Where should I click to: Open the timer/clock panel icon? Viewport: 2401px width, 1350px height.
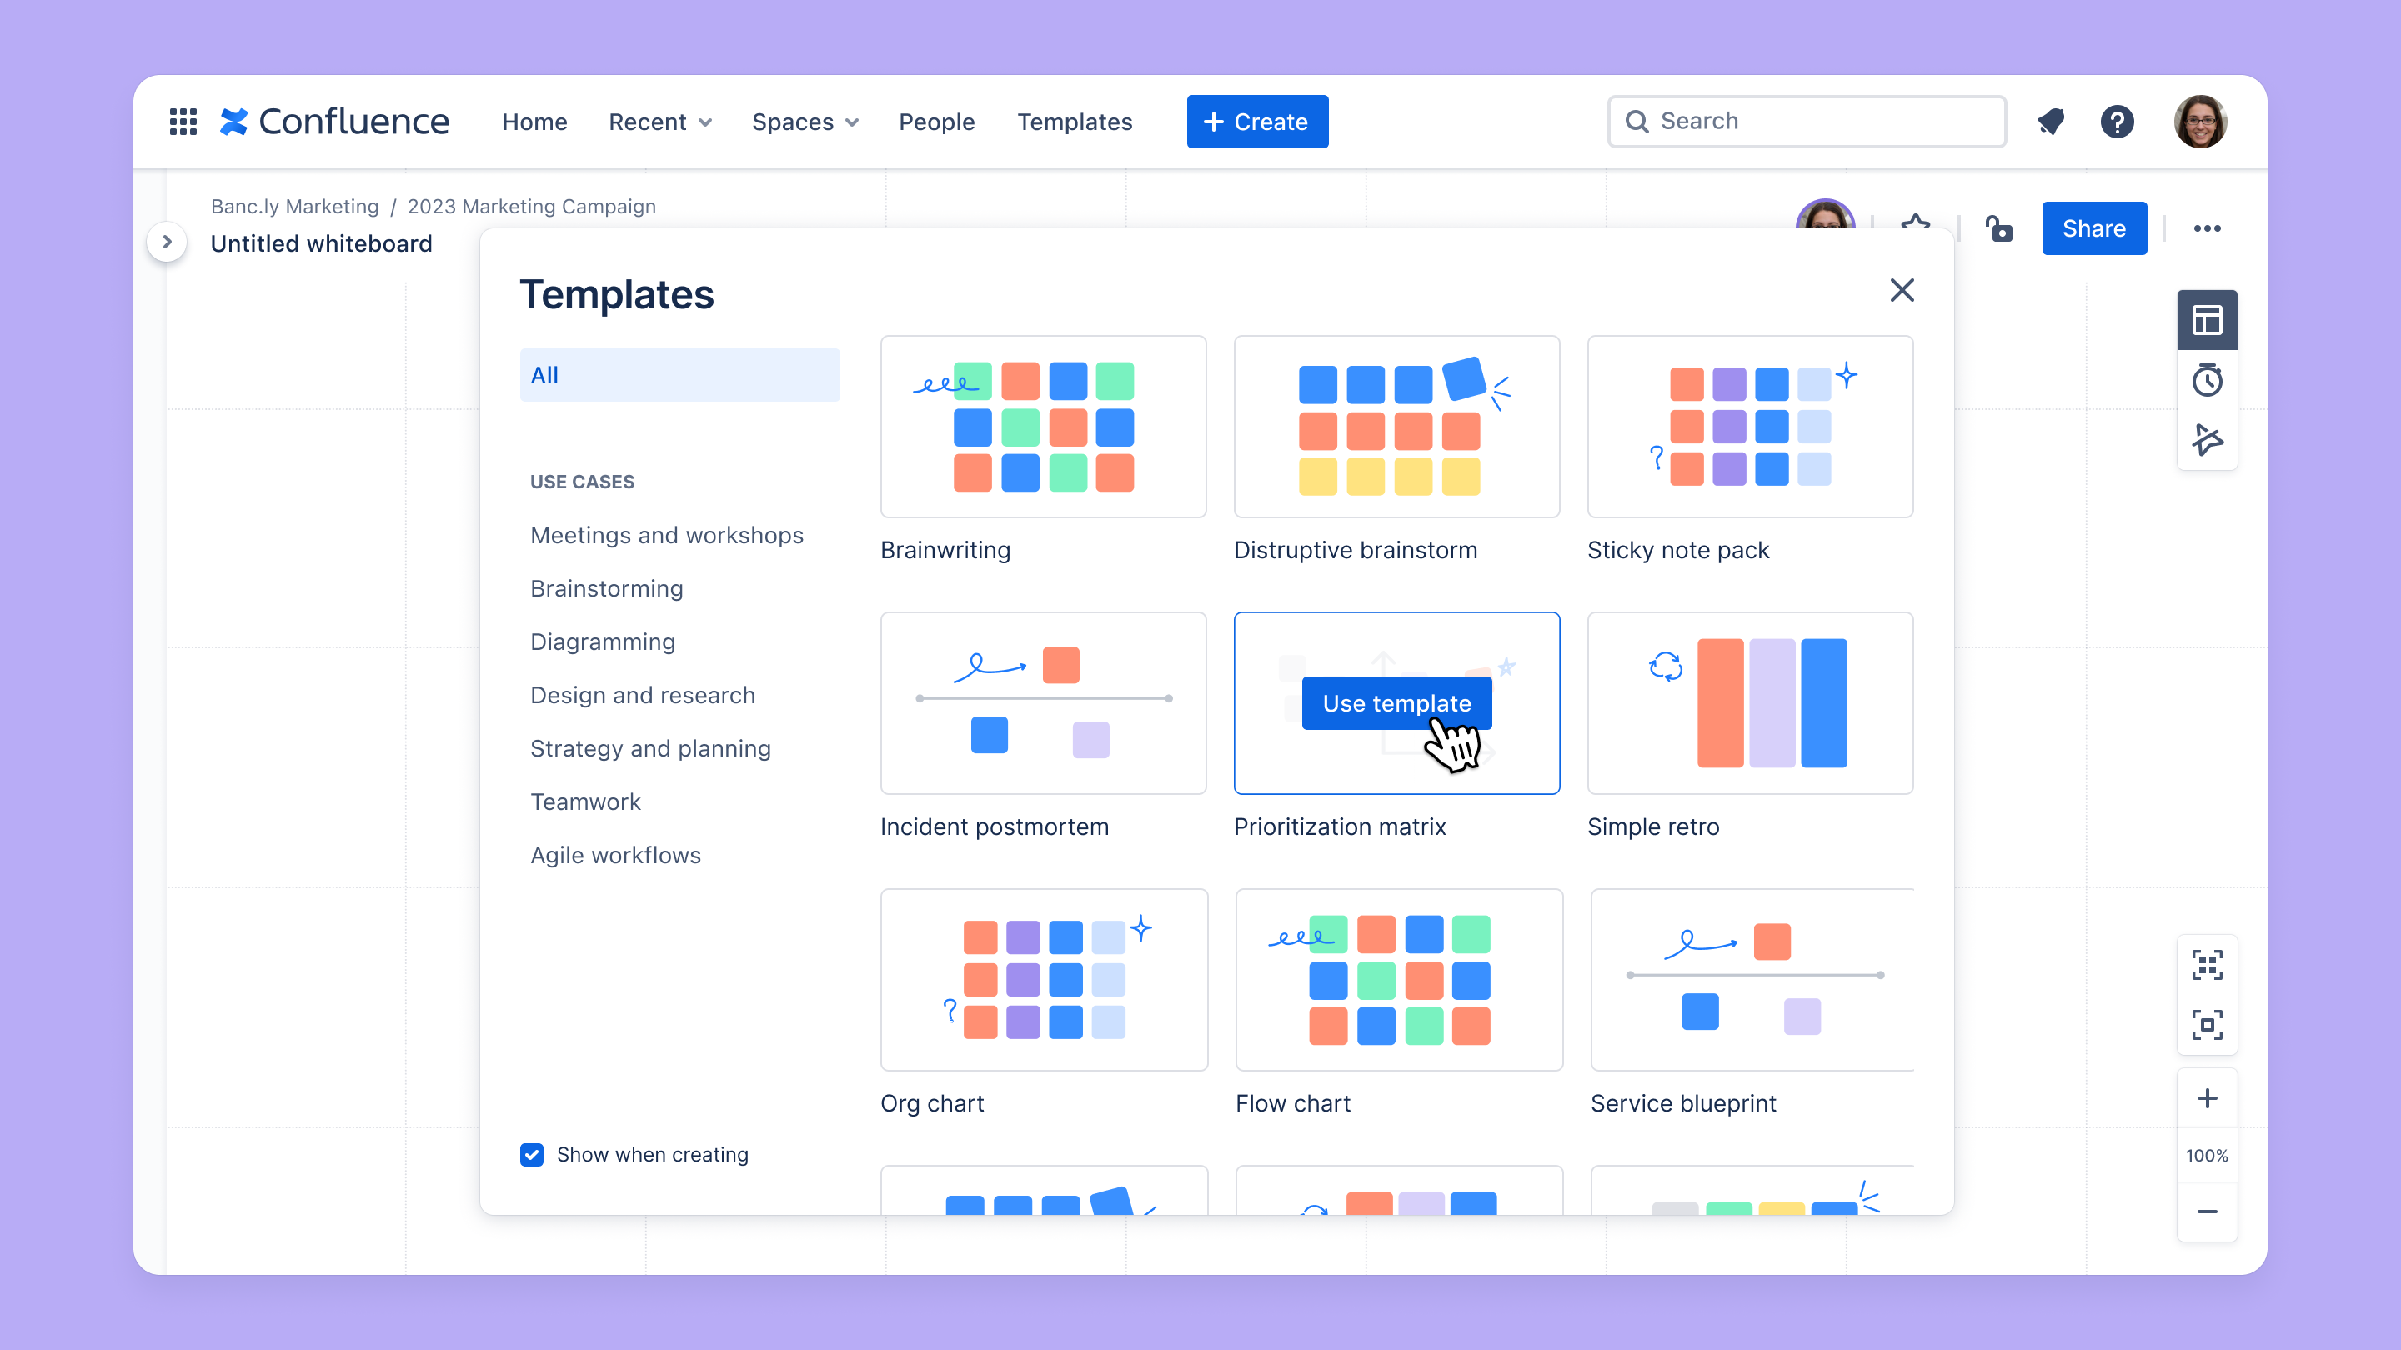click(2208, 381)
